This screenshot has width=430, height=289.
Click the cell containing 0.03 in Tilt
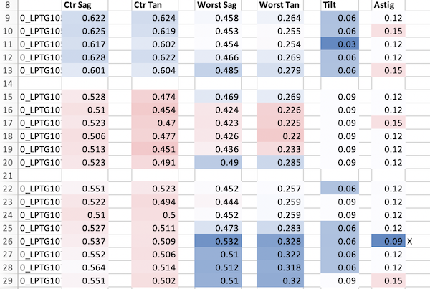(343, 44)
